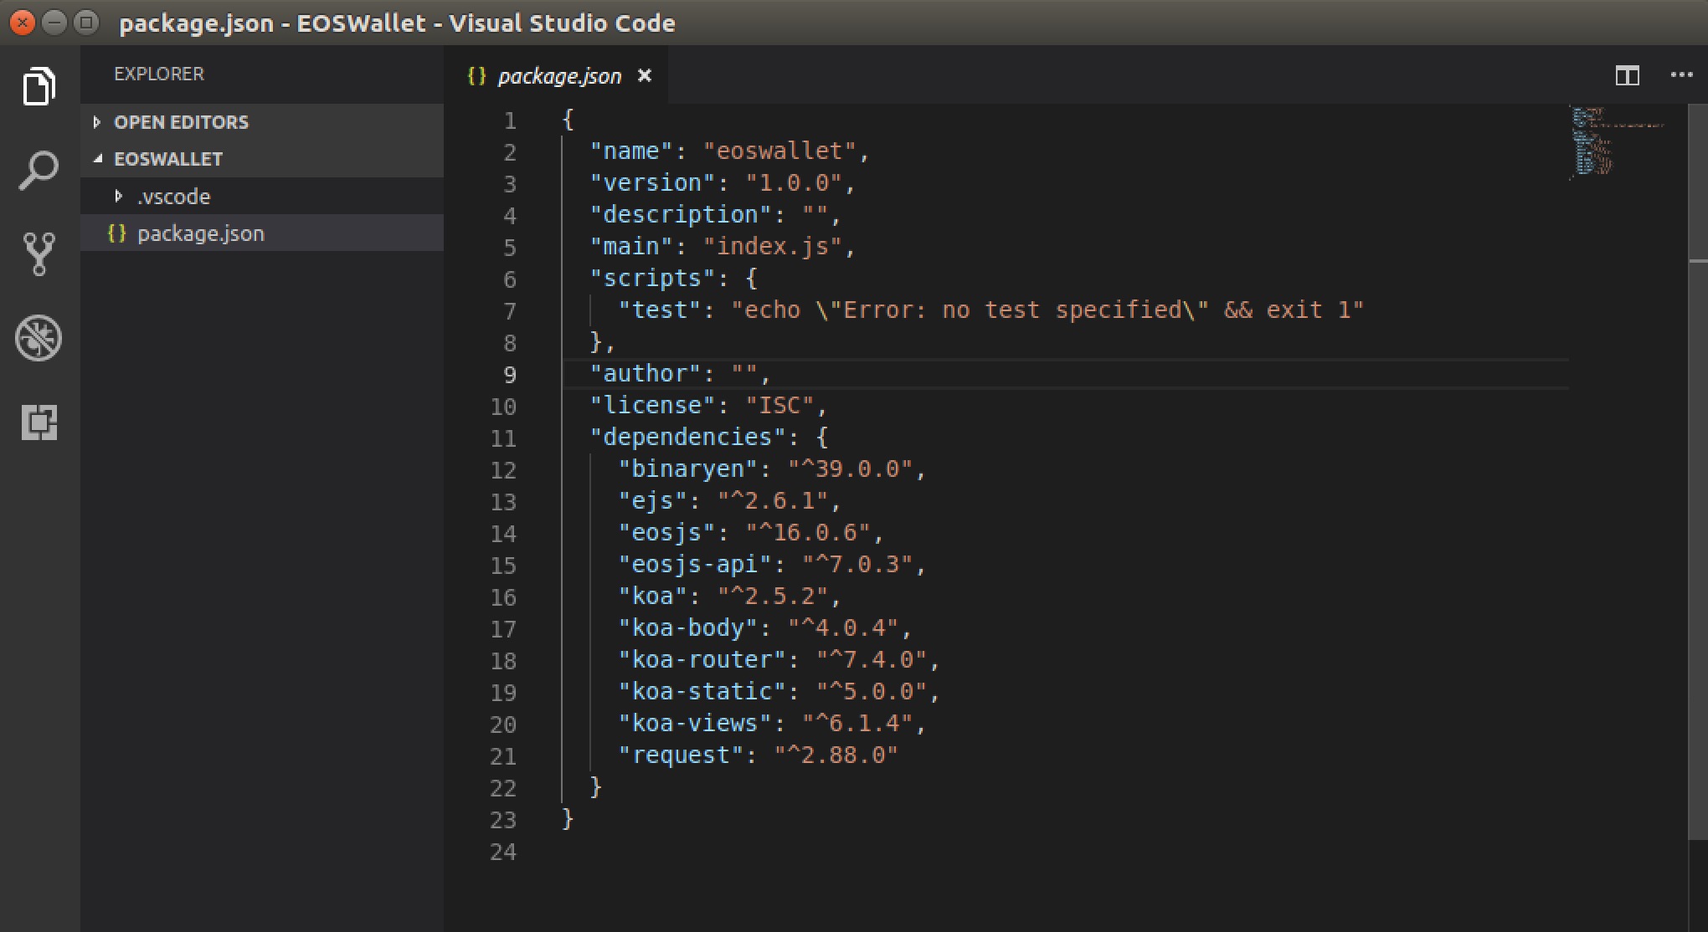Click the "eosjs-api" dependency name
Viewport: 1708px width, 932px height.
[695, 565]
